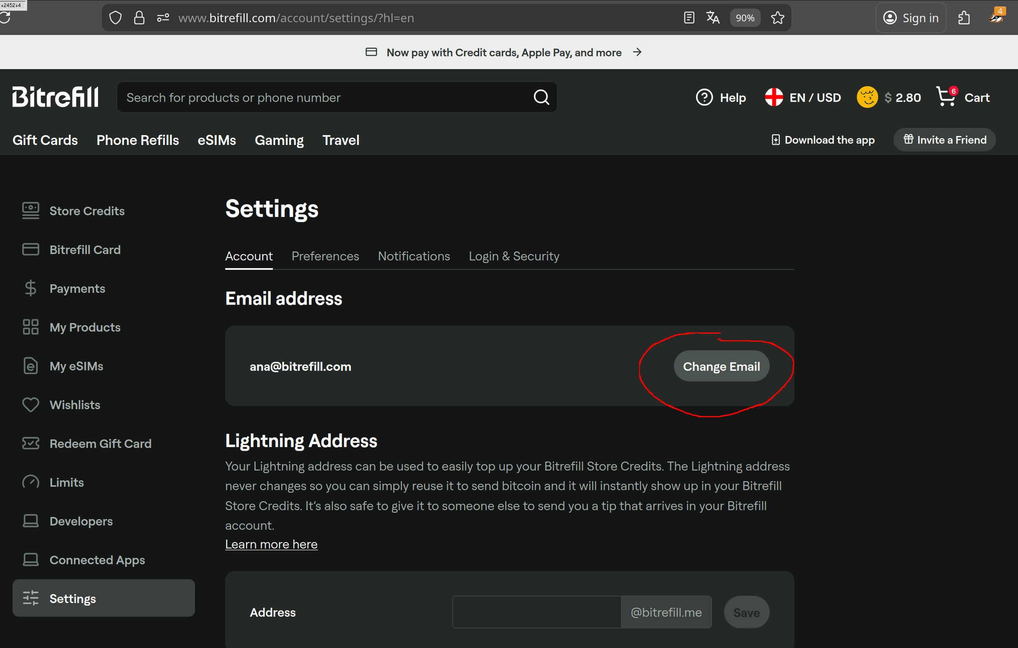Click the Change Email button
The image size is (1018, 648).
[721, 366]
